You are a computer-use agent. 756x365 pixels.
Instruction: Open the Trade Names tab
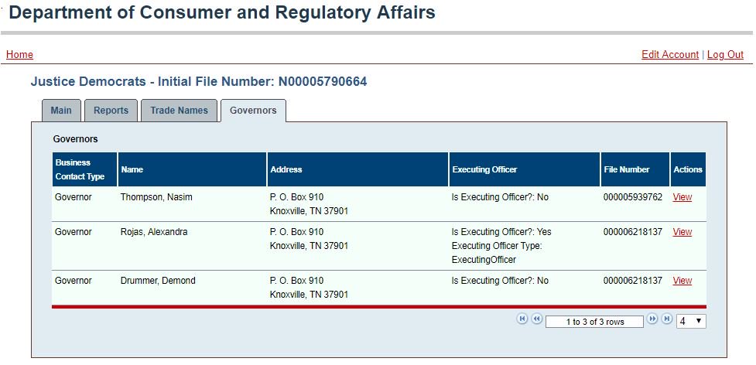pyautogui.click(x=179, y=111)
